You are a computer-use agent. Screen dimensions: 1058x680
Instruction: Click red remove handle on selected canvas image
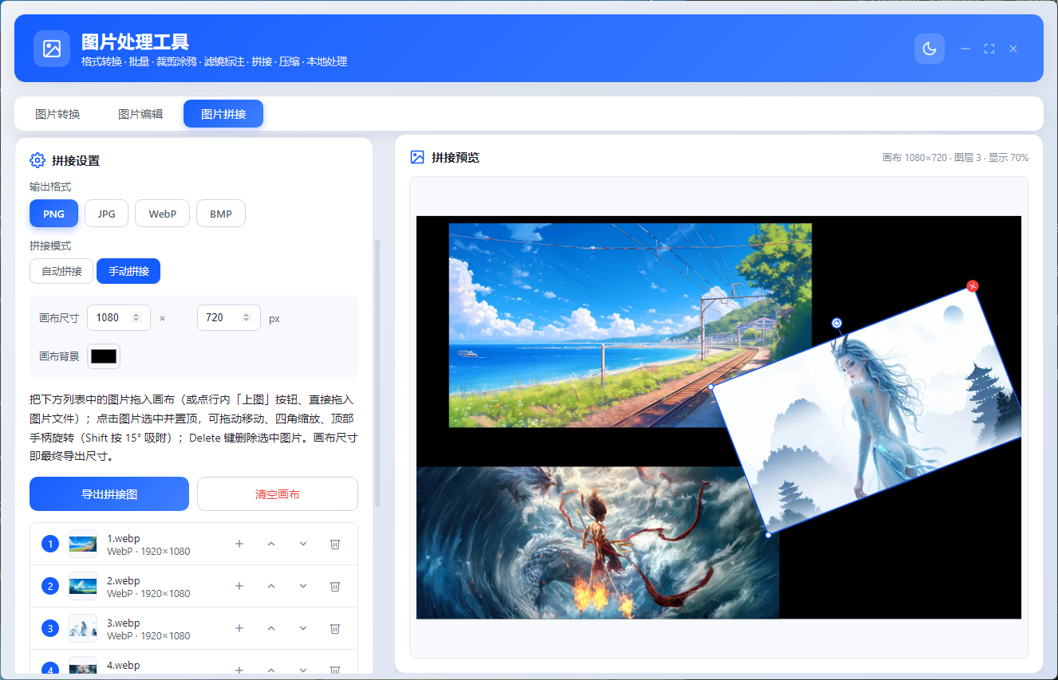(972, 286)
